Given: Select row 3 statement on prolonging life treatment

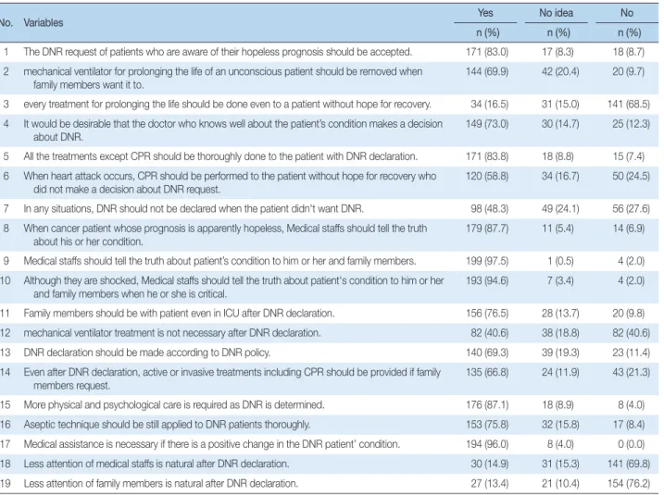Looking at the screenshot, I should (x=227, y=104).
